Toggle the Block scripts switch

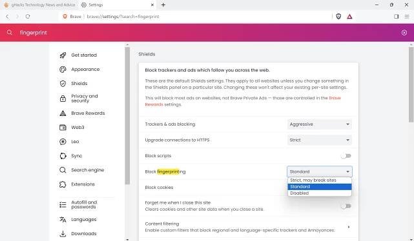[x=346, y=156]
